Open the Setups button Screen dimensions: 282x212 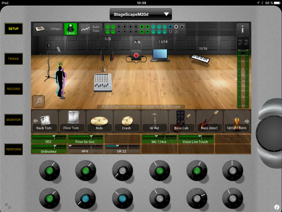coord(48,29)
